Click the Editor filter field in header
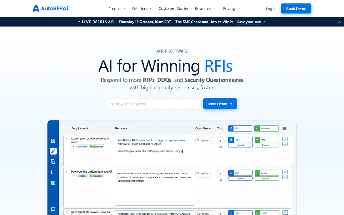 [x=240, y=128]
